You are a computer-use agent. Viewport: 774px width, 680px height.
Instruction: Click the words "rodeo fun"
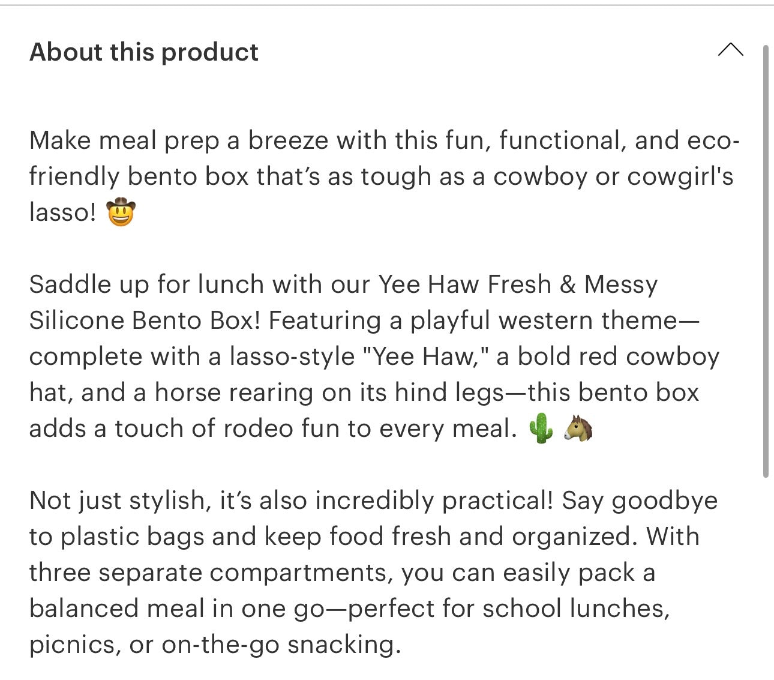(275, 429)
